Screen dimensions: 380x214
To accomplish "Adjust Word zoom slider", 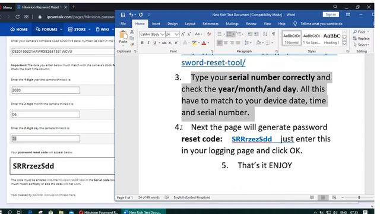I will (x=359, y=197).
